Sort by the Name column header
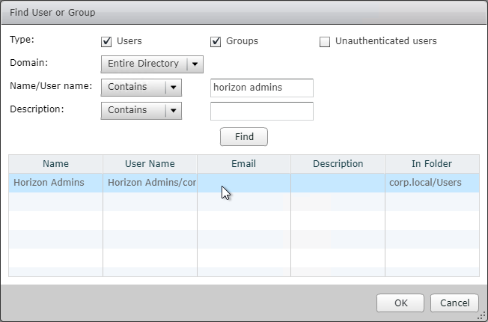This screenshot has height=322, width=488. (x=55, y=164)
